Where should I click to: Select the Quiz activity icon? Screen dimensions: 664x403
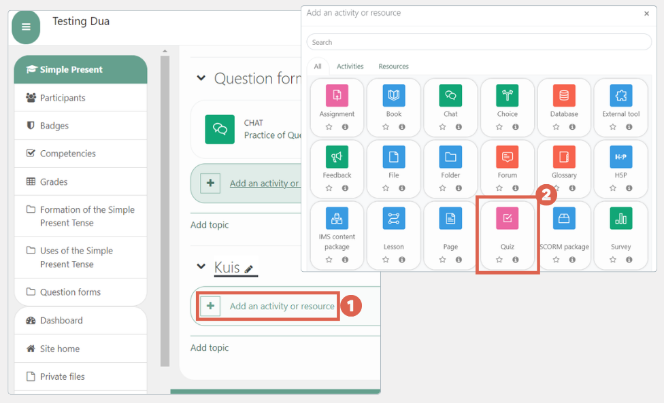click(x=507, y=219)
